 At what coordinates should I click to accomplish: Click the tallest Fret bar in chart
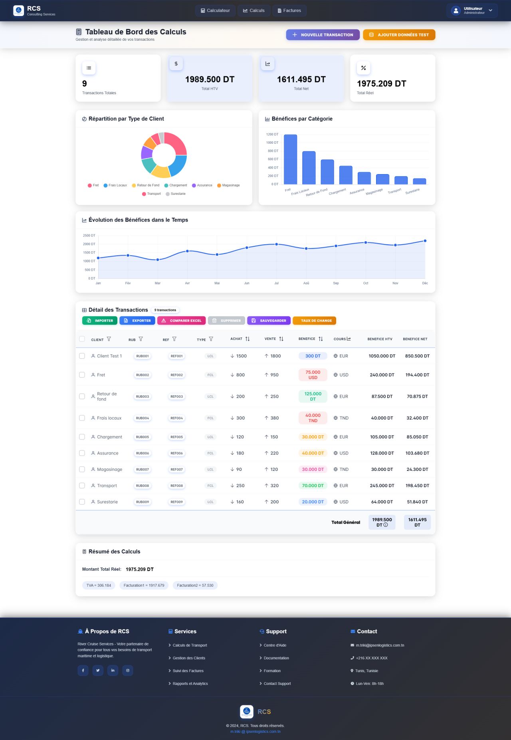(x=290, y=159)
